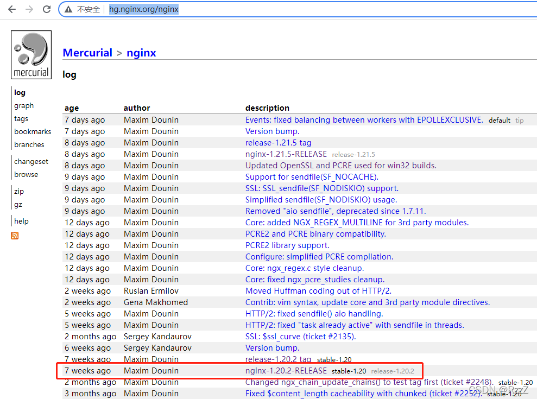Open 'HTTP/2: fixed sendfile() aio handling.' commit
This screenshot has height=399, width=537.
(x=314, y=314)
